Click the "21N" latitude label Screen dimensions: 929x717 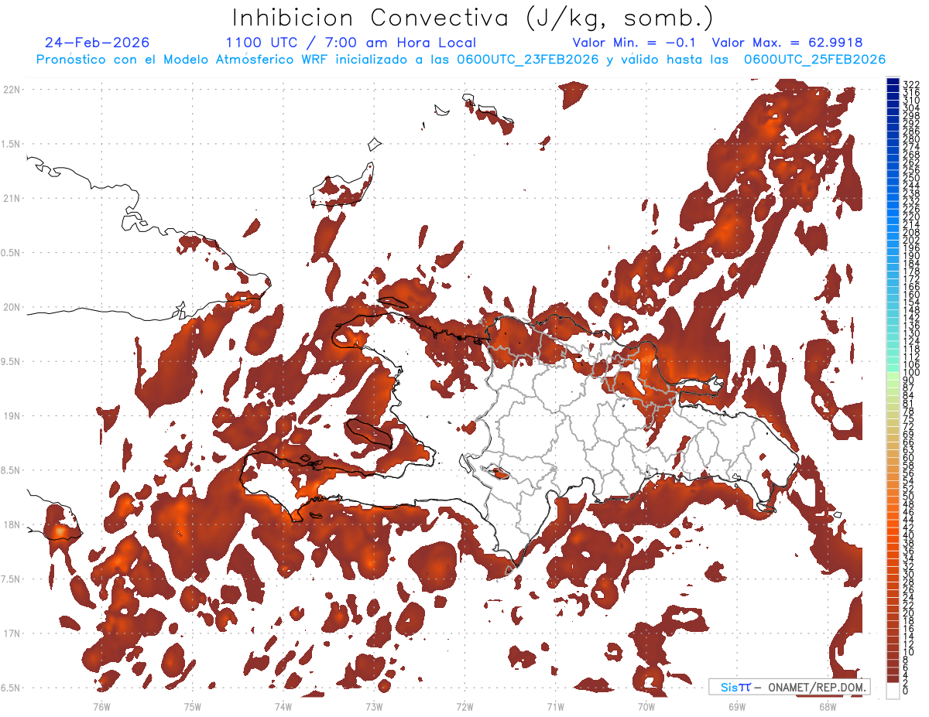click(12, 199)
